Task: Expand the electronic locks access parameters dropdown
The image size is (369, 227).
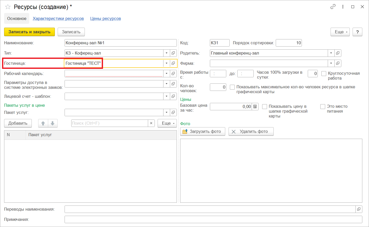Action: pyautogui.click(x=167, y=84)
